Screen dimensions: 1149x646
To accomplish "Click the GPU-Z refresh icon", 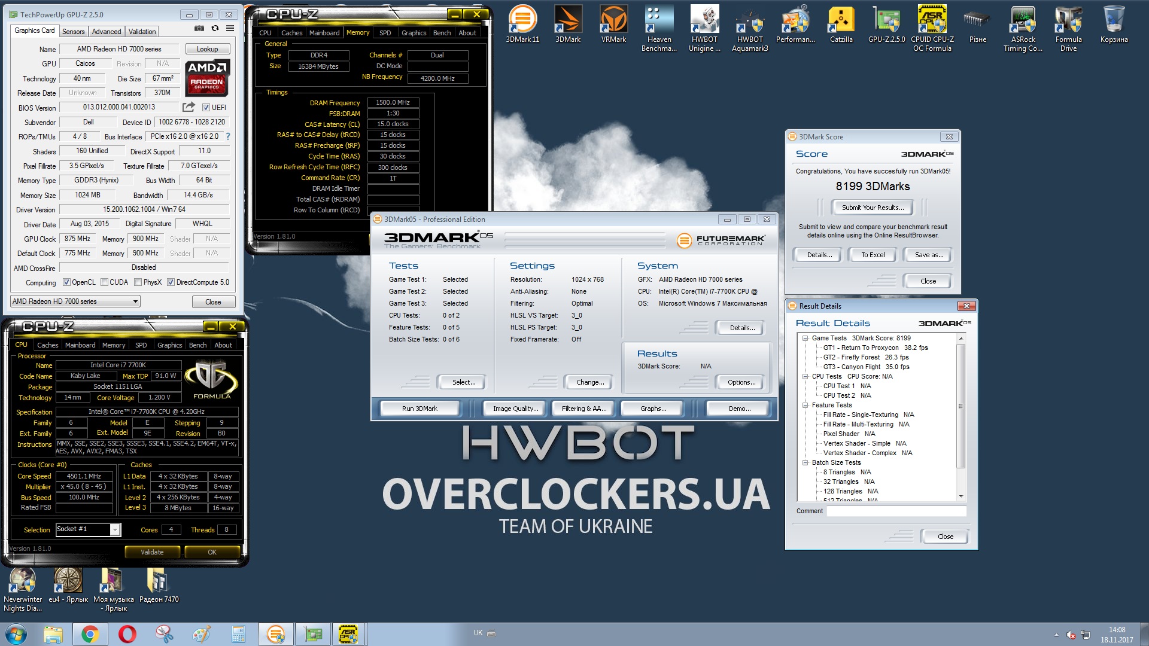I will point(215,29).
